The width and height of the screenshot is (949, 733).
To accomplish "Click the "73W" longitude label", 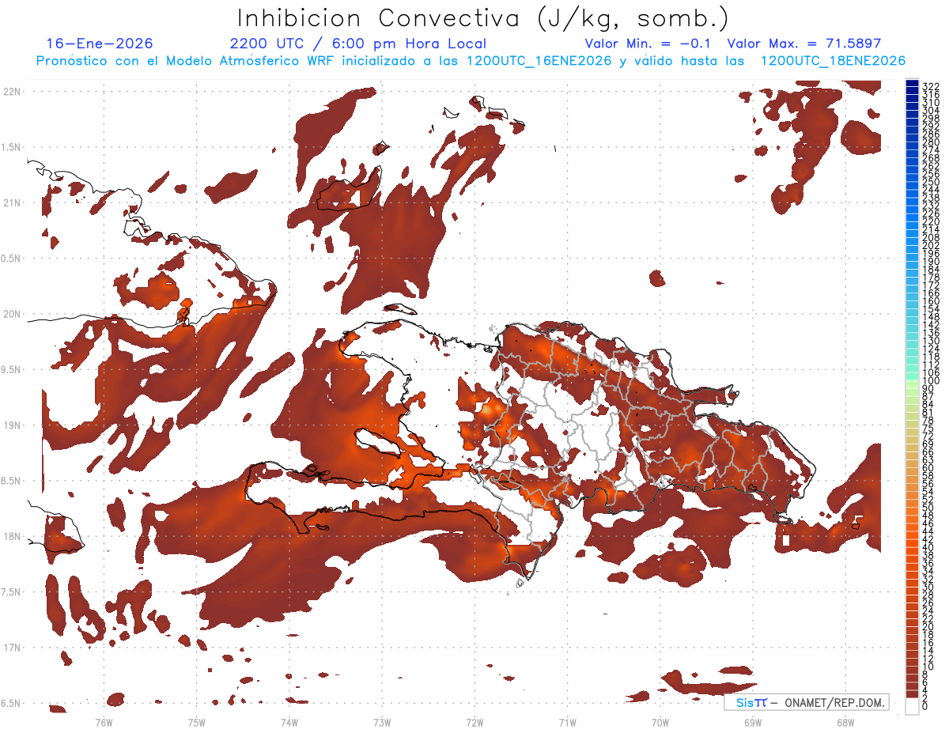I will [x=382, y=723].
